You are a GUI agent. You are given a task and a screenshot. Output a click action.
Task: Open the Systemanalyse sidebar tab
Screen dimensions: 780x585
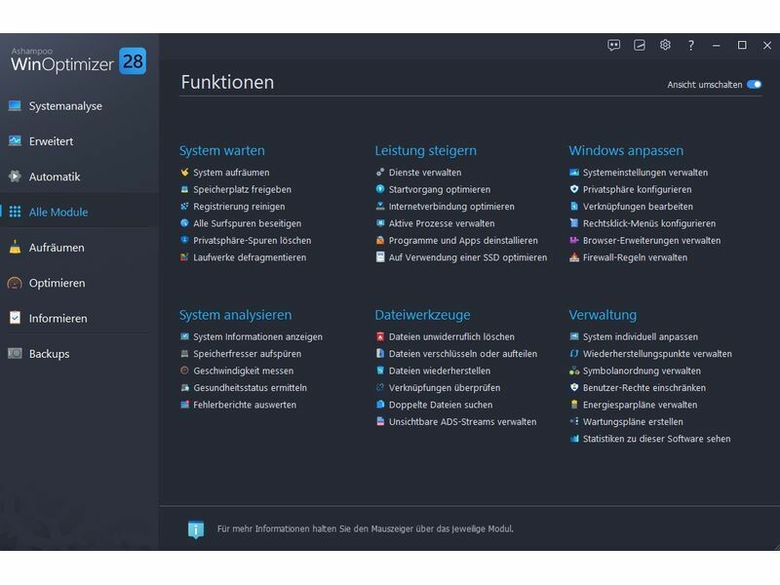65,106
